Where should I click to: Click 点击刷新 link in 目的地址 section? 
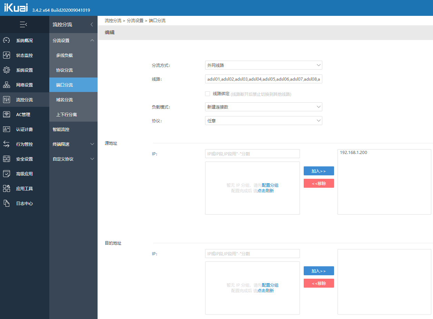click(x=265, y=291)
